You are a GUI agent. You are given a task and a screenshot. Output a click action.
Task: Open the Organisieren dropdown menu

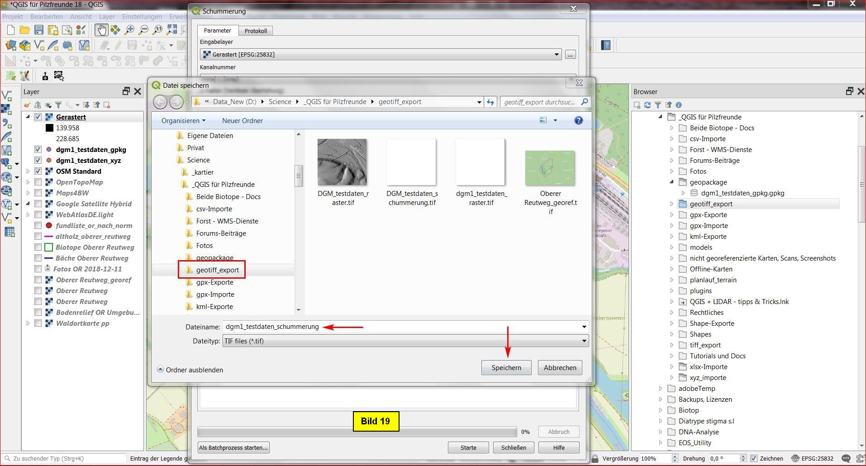(x=183, y=121)
